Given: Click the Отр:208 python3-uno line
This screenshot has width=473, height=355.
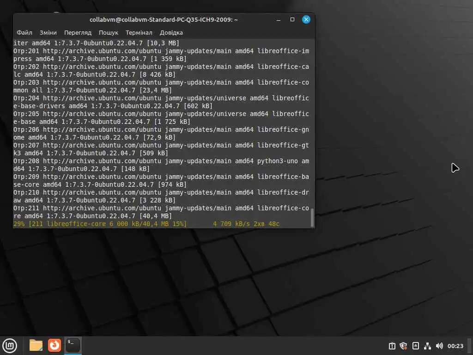Looking at the screenshot, I should [161, 165].
